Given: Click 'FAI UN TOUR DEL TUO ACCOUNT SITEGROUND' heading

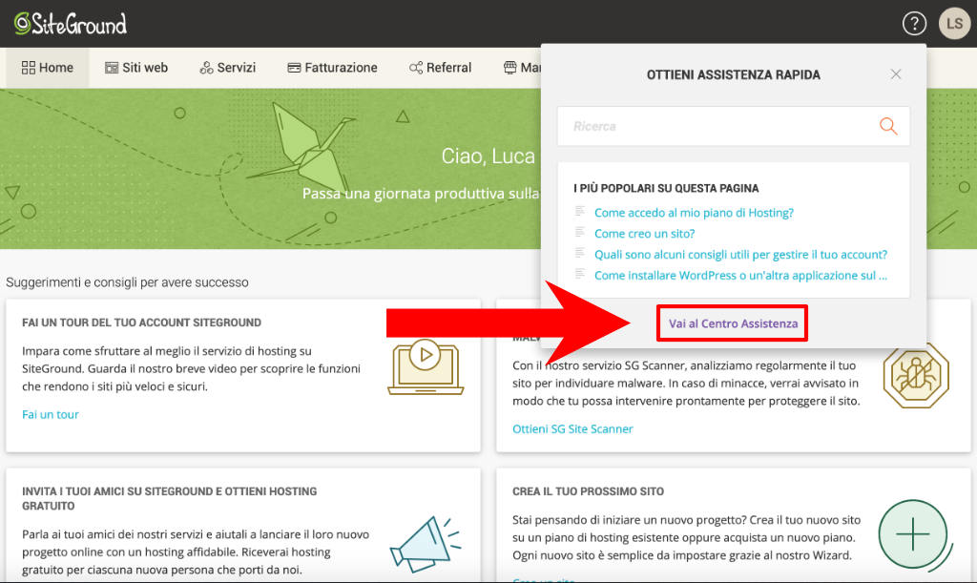Looking at the screenshot, I should 141,323.
